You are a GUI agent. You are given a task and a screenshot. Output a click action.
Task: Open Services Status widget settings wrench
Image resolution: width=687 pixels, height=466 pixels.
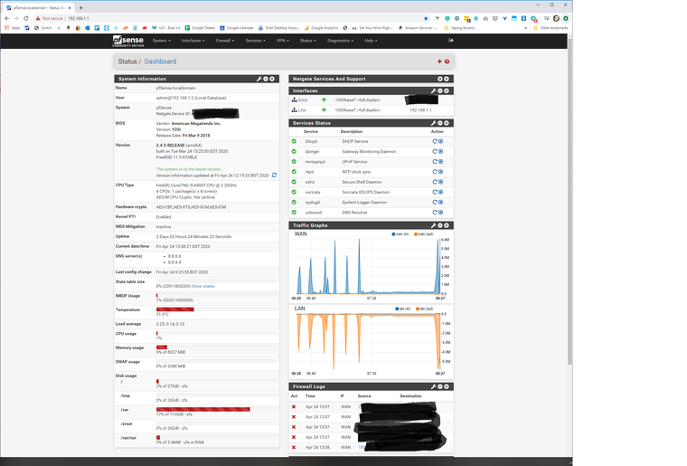[433, 123]
